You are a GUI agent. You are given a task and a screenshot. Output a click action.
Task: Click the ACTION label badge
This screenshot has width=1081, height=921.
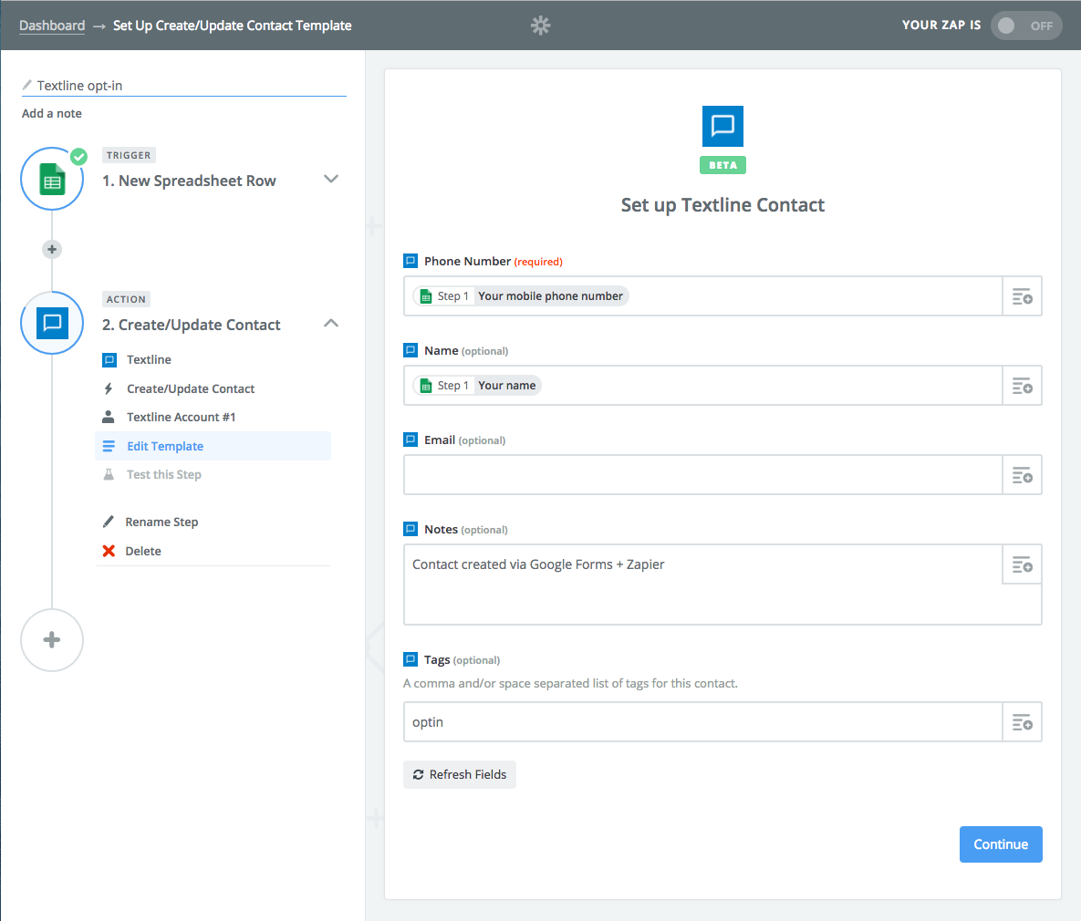(x=126, y=299)
